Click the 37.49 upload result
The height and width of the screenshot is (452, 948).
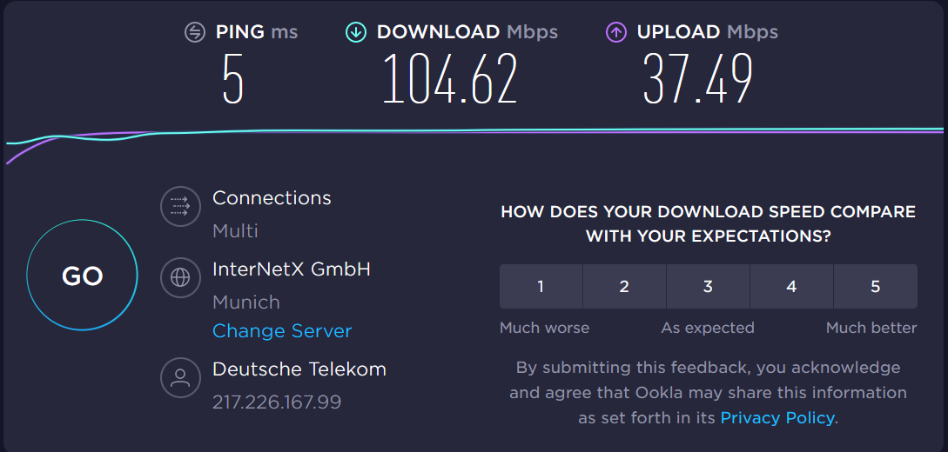[x=697, y=78]
